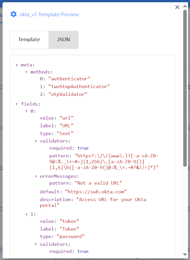
Task: Click the URL regex pattern value
Action: click(x=104, y=162)
